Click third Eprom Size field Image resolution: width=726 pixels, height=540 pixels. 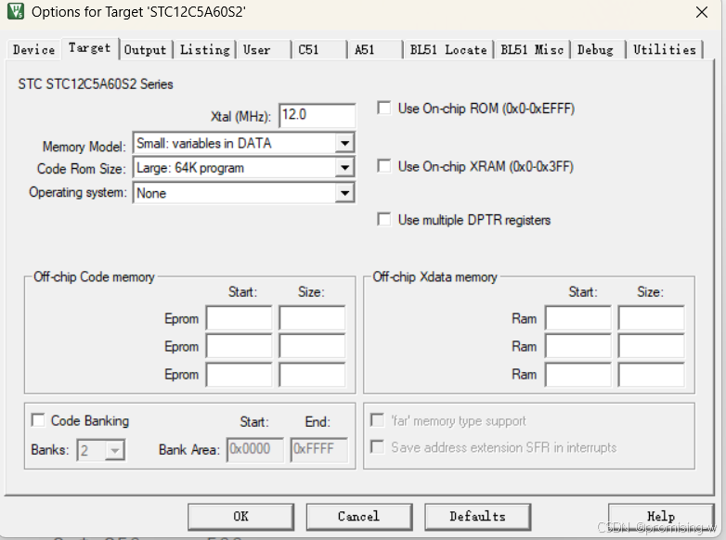[x=312, y=374]
